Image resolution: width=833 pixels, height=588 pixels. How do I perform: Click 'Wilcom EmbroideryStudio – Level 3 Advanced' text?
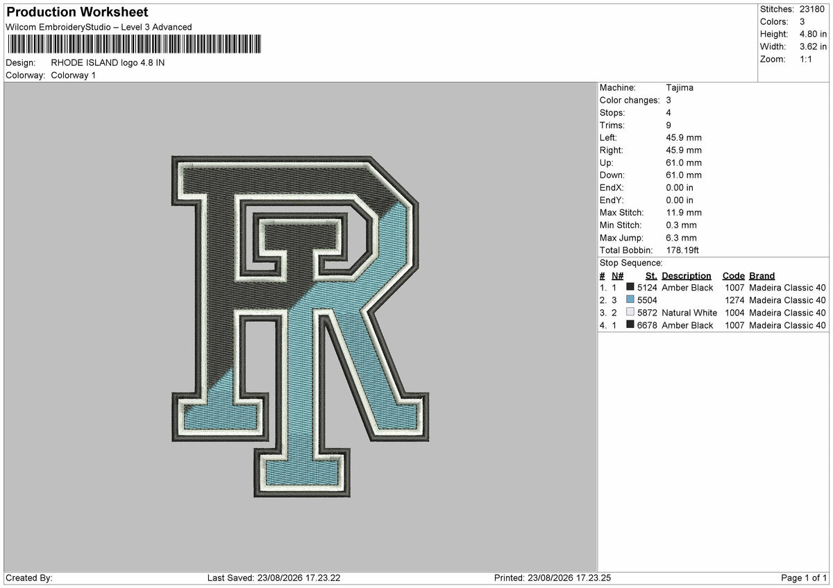[x=99, y=27]
